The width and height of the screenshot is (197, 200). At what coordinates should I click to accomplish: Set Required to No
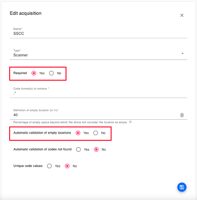click(52, 73)
